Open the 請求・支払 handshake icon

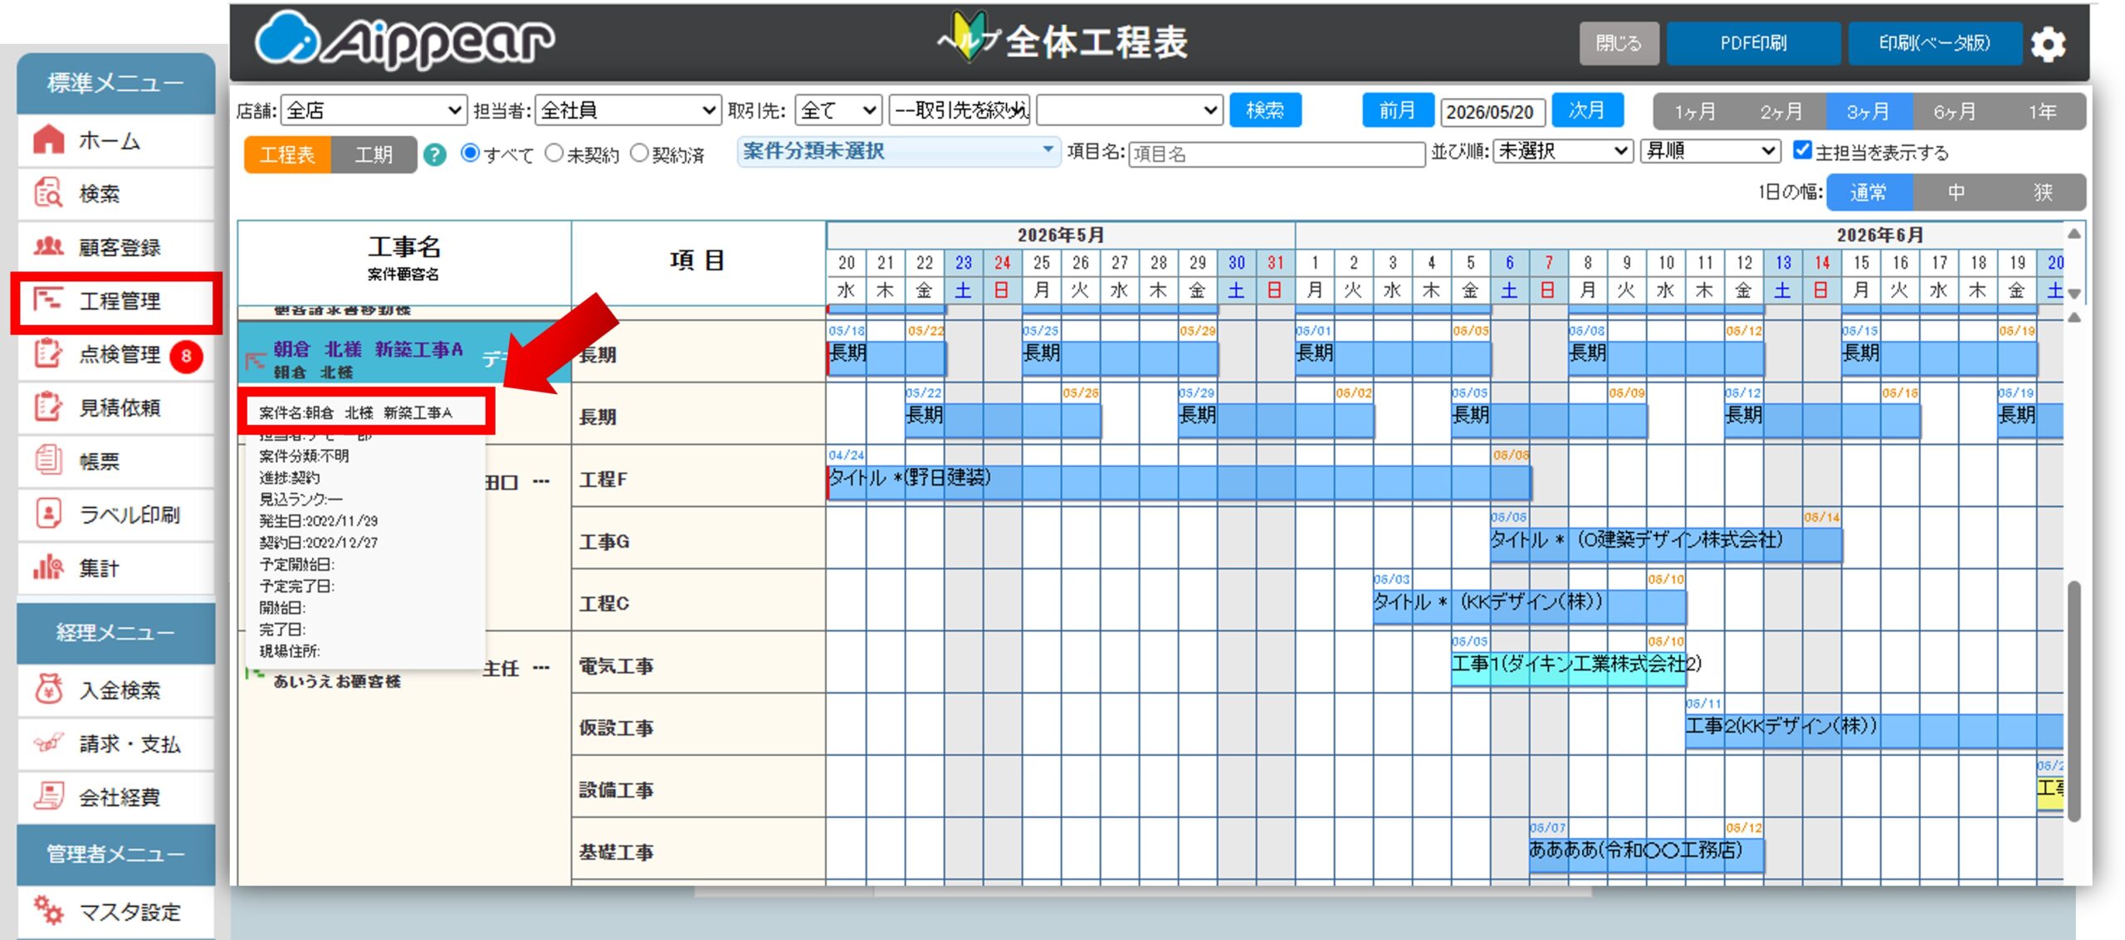(48, 743)
